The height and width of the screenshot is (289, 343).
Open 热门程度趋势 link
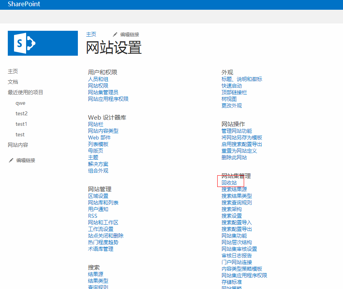[x=103, y=242]
